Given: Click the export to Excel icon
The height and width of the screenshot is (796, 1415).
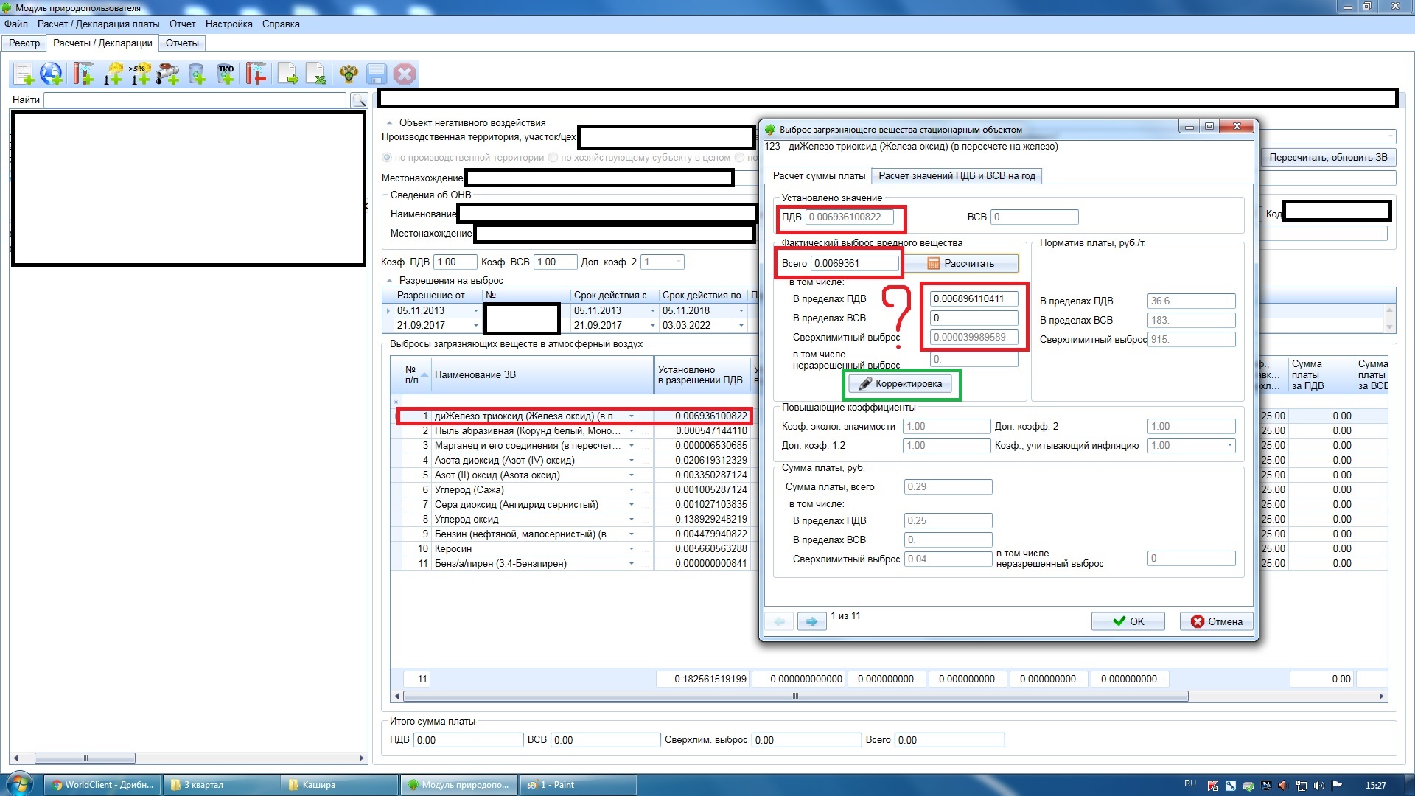Looking at the screenshot, I should tap(316, 74).
